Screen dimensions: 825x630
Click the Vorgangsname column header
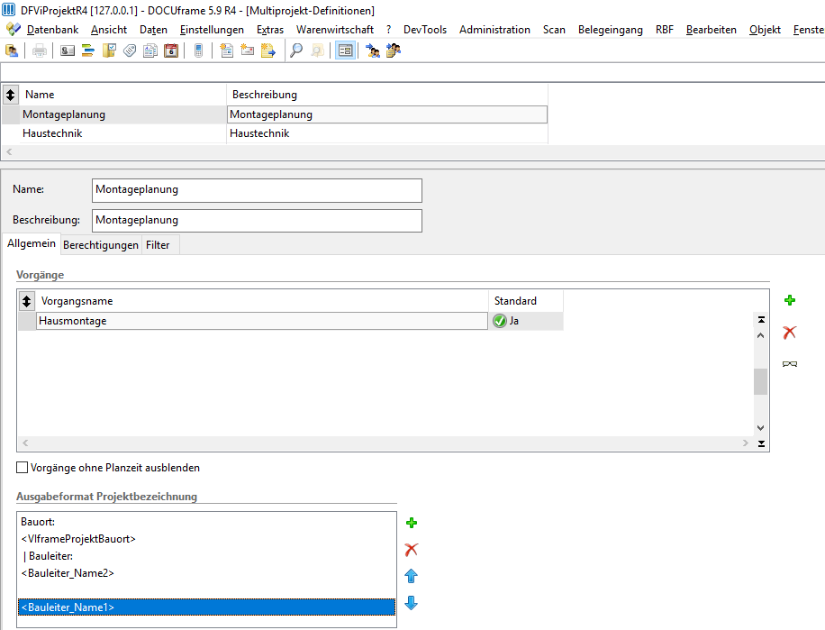pos(262,301)
